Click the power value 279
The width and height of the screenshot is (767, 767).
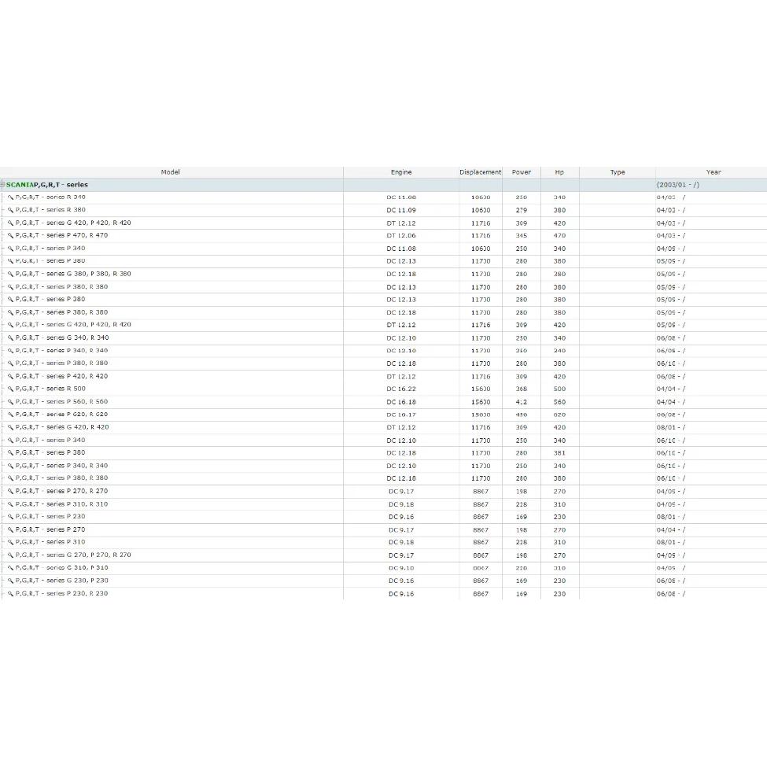[522, 210]
